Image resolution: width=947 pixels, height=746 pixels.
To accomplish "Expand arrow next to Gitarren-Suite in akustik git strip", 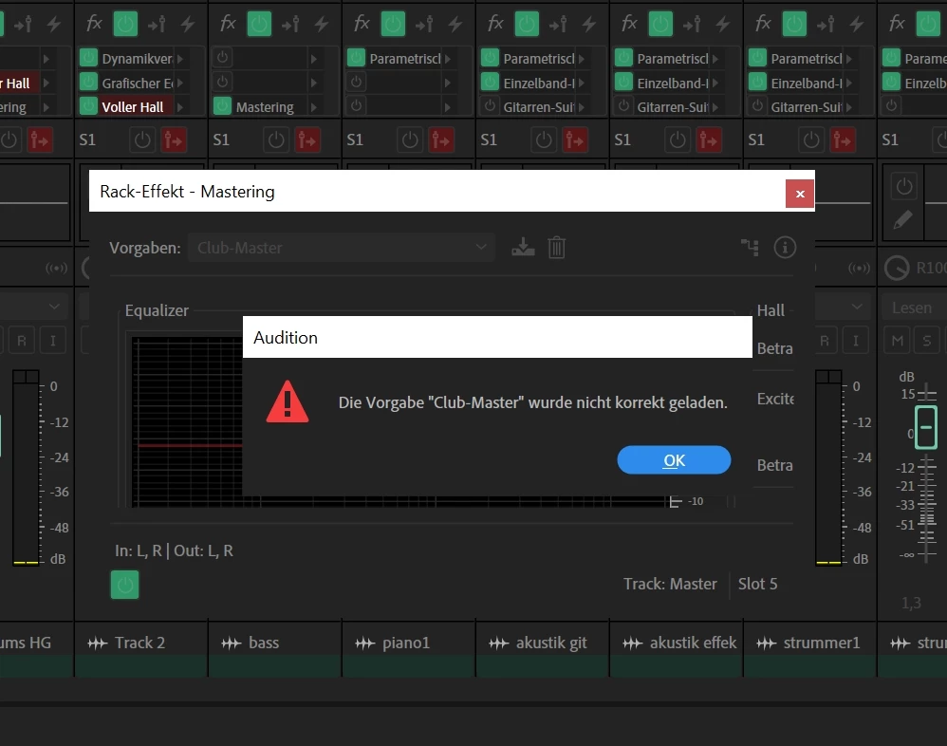I will coord(581,107).
